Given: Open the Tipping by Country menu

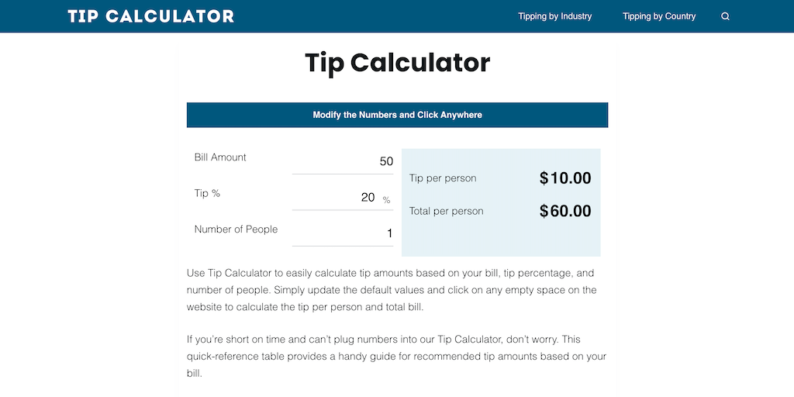Looking at the screenshot, I should coord(658,16).
